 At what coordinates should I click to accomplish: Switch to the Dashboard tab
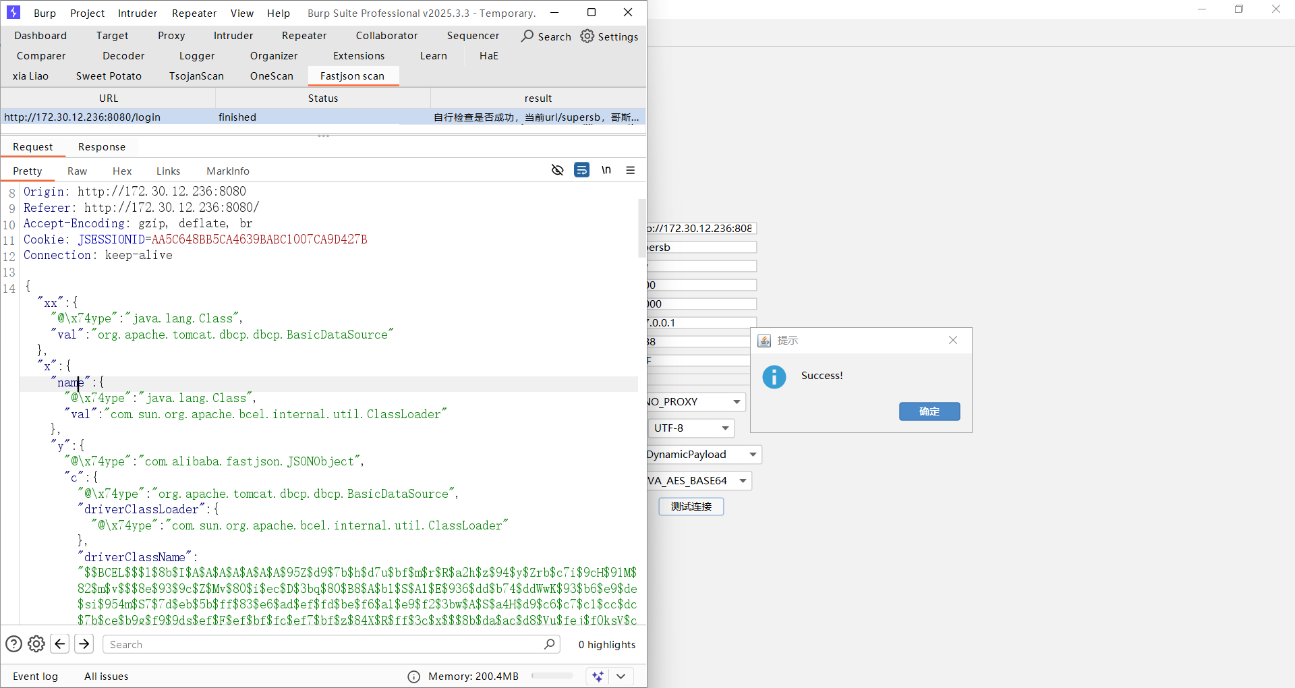(x=40, y=36)
